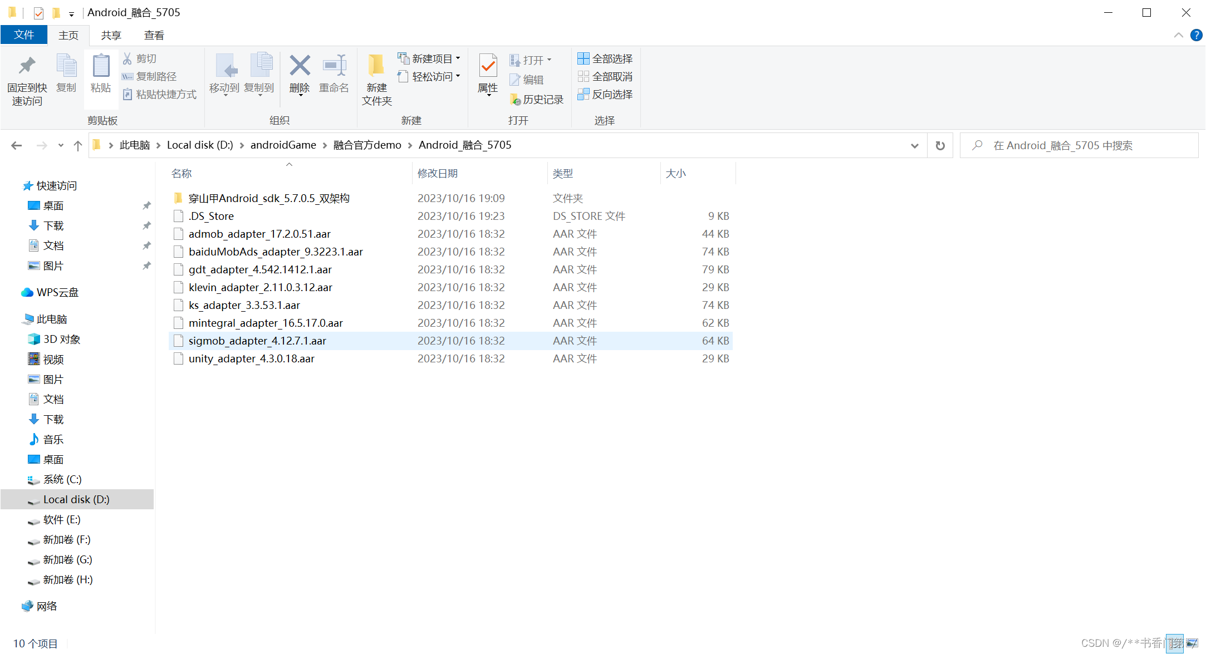Open the File (文件) menu tab

tap(24, 35)
